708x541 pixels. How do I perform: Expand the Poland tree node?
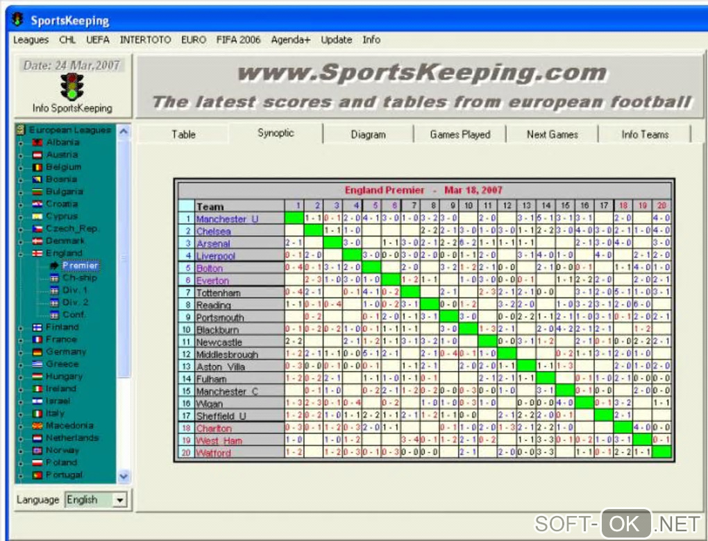coord(21,463)
